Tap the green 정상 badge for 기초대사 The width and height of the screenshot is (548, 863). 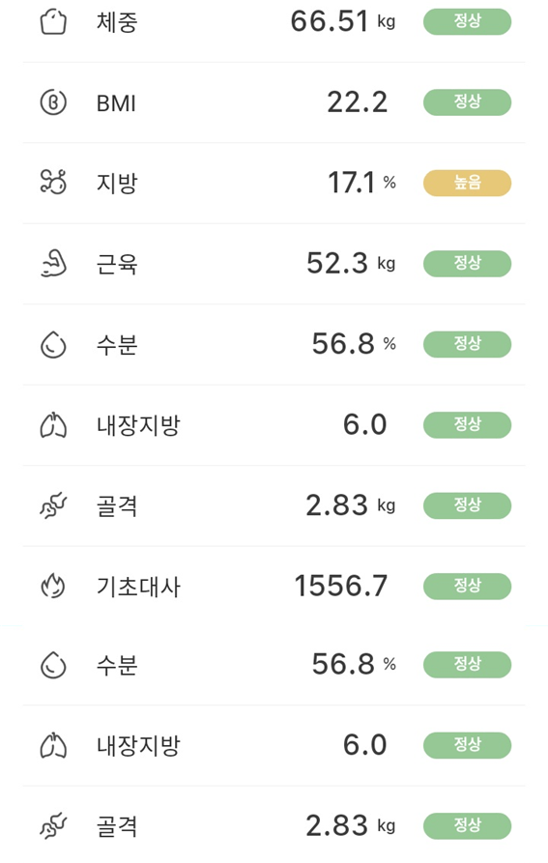coord(467,587)
